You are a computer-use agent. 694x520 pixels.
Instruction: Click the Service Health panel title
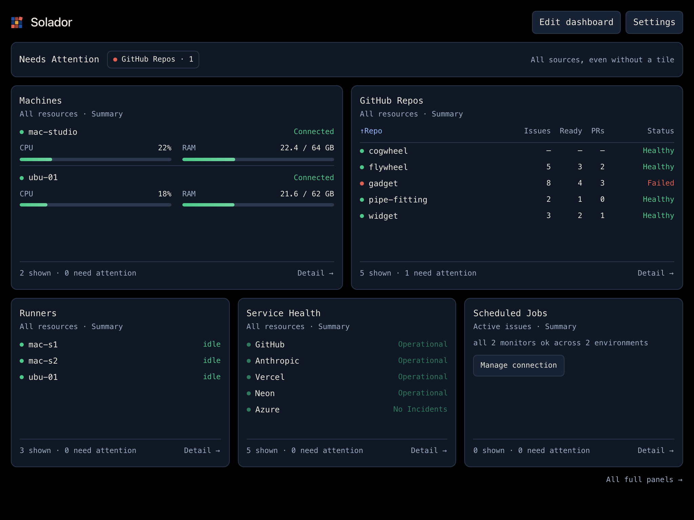point(283,313)
